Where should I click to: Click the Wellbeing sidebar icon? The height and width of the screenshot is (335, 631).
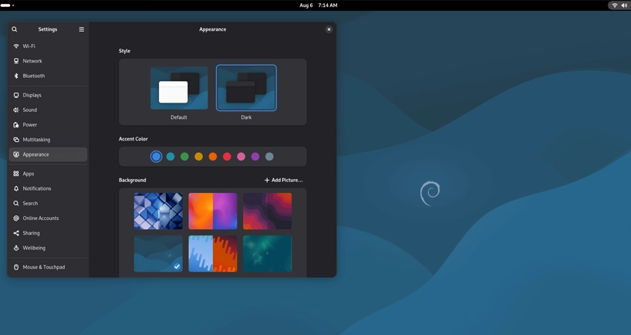[x=16, y=248]
